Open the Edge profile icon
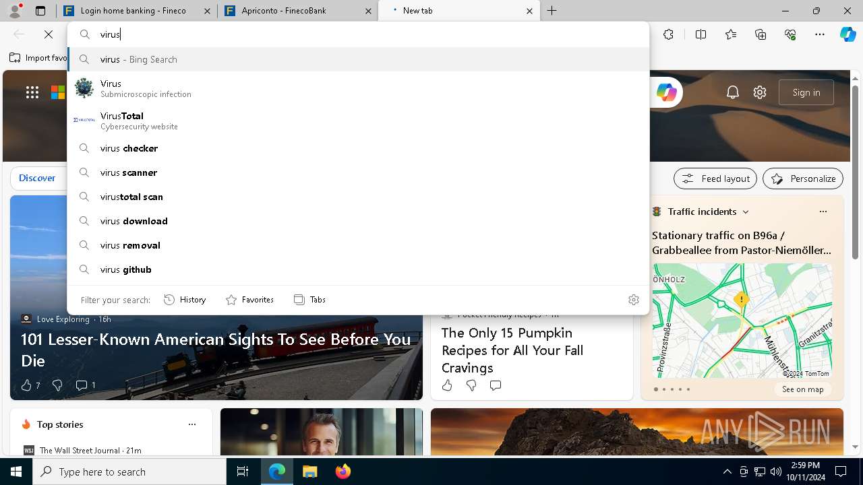Viewport: 863px width, 485px height. coord(14,10)
